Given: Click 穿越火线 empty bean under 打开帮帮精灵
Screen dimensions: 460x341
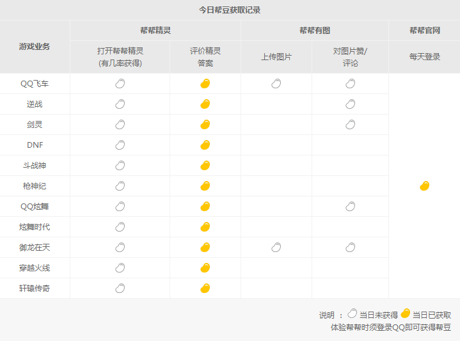Looking at the screenshot, I should (120, 268).
